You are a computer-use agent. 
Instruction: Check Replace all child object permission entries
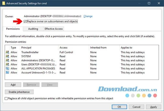(x=6, y=98)
